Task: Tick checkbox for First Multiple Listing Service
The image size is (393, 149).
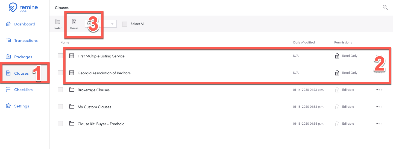Action: pyautogui.click(x=60, y=56)
